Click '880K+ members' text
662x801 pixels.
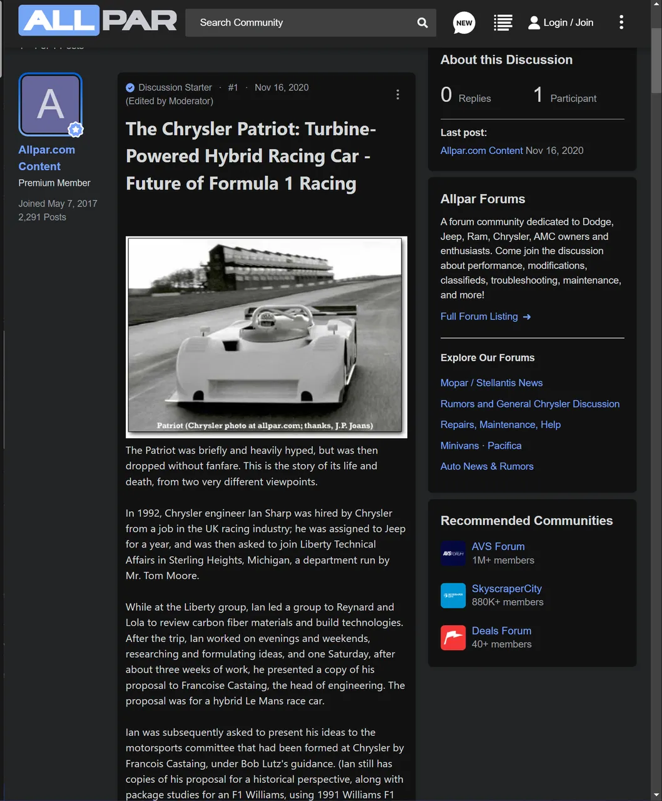tap(507, 603)
